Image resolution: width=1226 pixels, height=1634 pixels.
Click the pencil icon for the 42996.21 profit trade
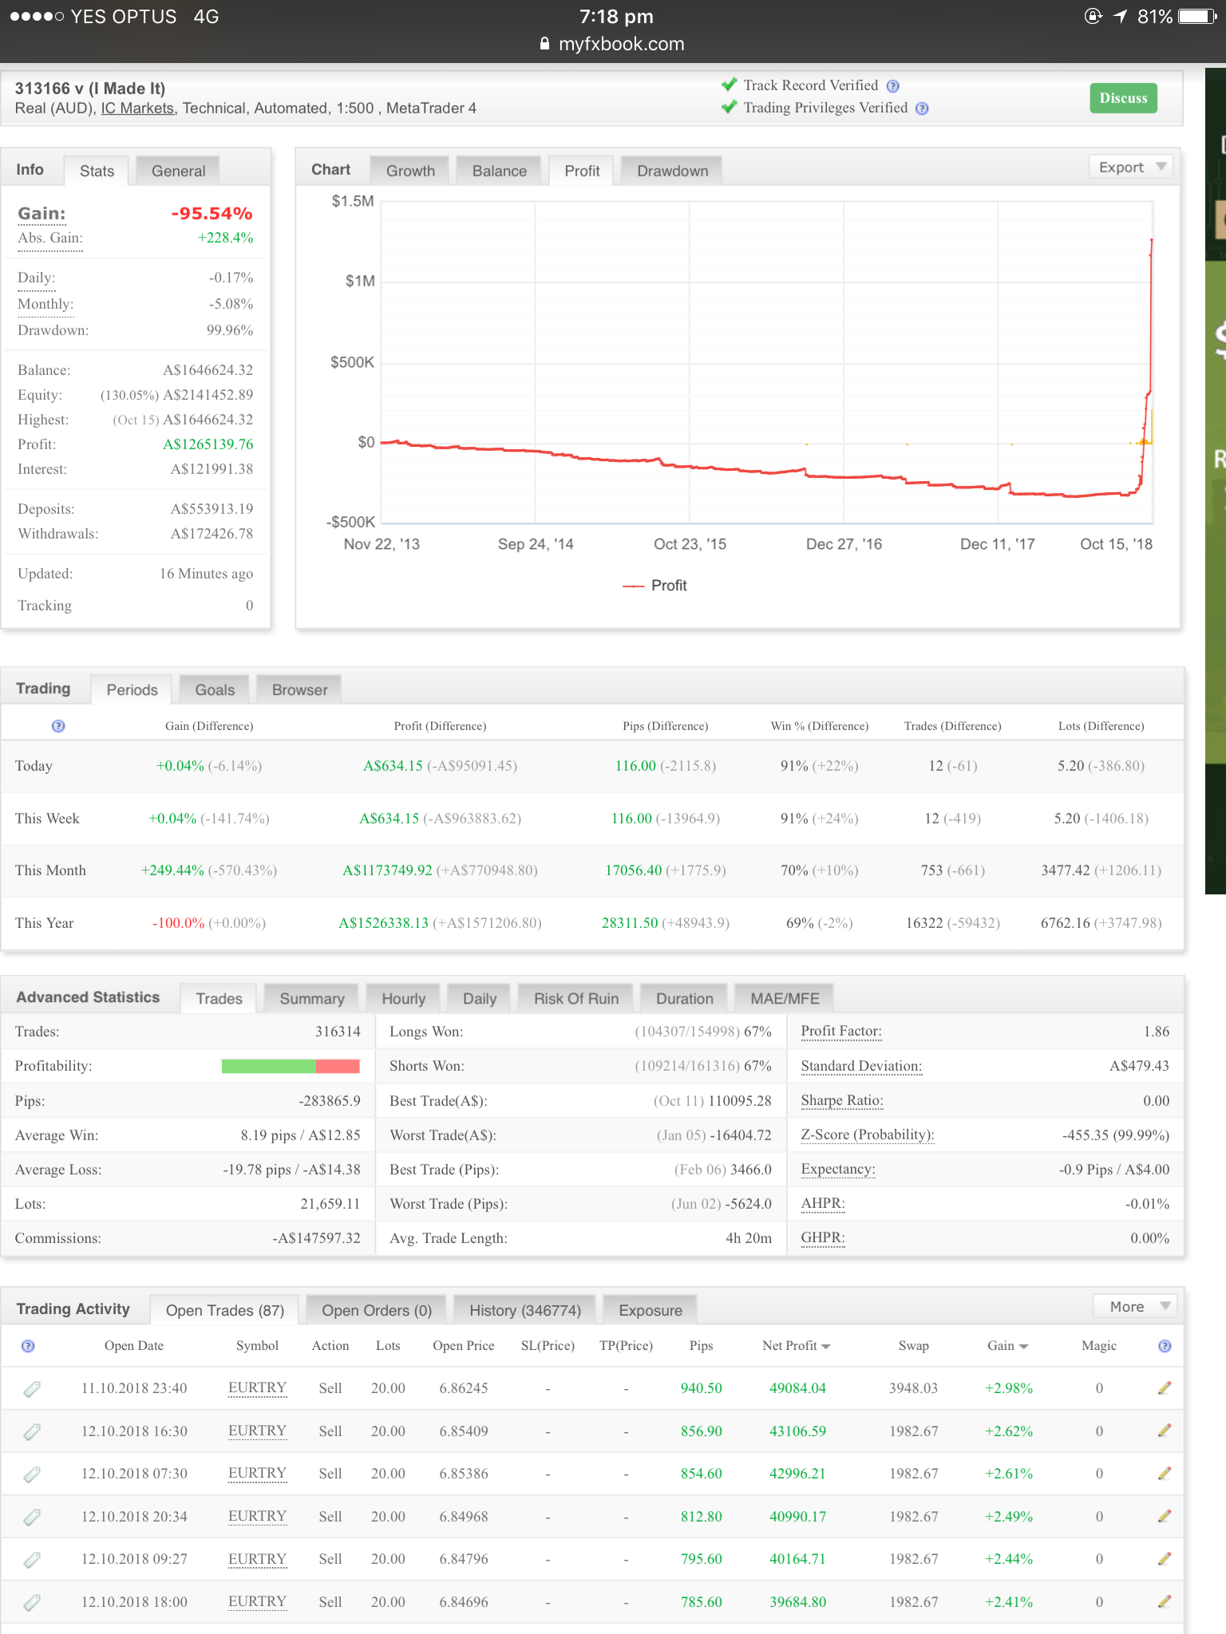[x=1165, y=1473]
